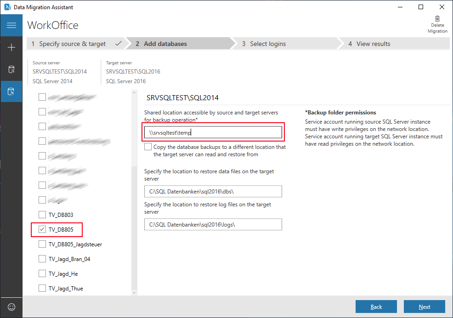The height and width of the screenshot is (318, 453).
Task: Switch to Select logins step
Action: coord(267,44)
